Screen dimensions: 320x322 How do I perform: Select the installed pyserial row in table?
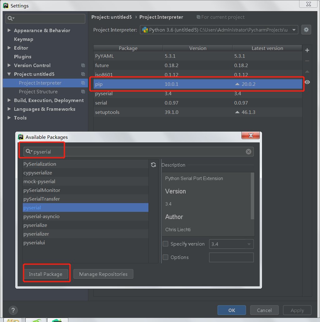(x=198, y=93)
